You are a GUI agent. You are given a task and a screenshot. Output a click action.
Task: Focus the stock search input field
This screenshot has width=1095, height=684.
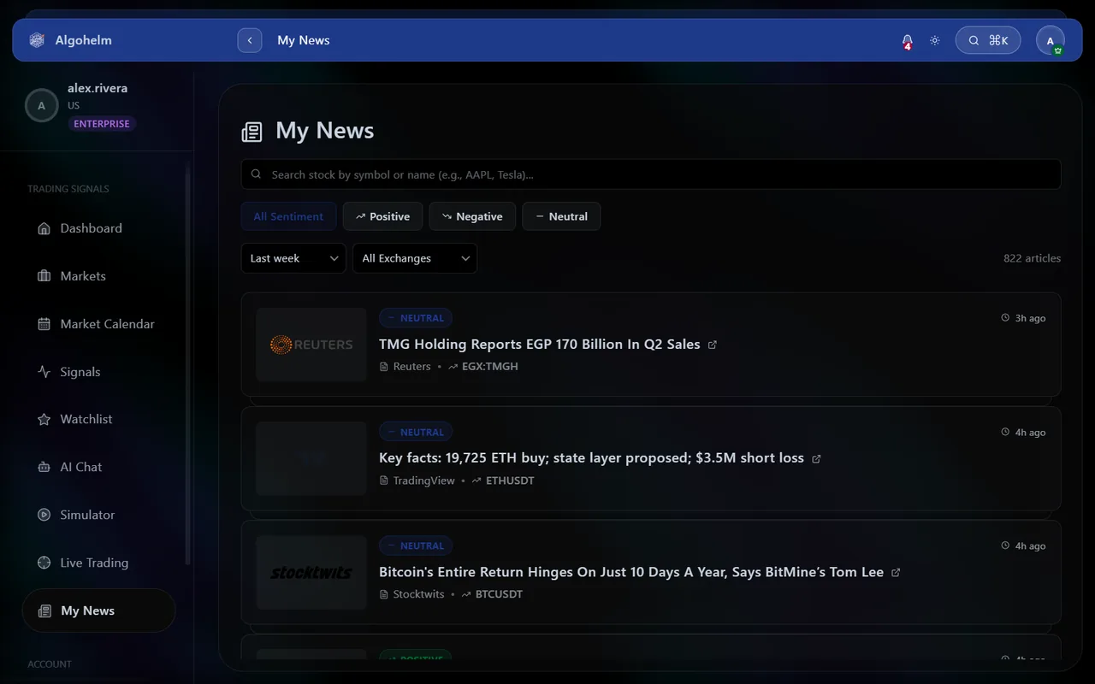click(x=651, y=174)
